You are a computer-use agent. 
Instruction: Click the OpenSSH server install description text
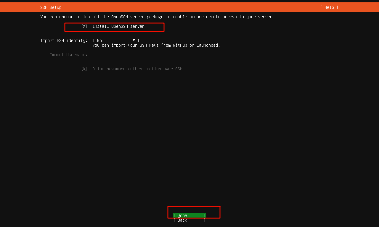click(x=157, y=17)
